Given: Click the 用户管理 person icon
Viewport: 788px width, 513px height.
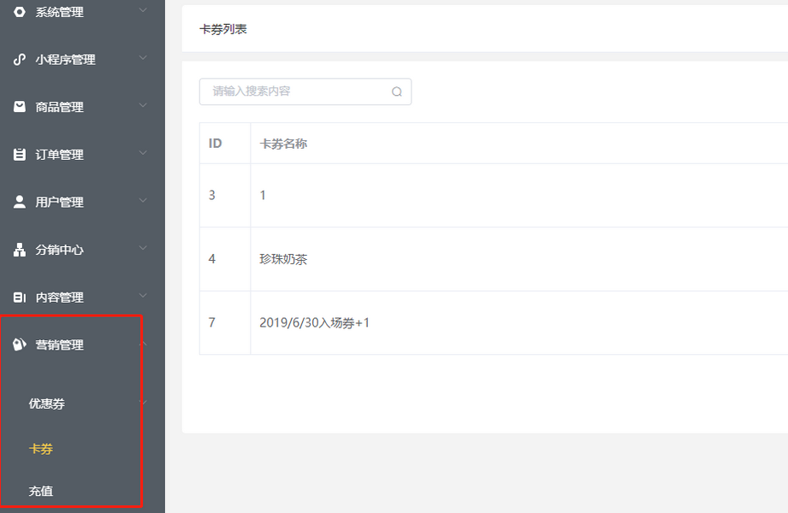Looking at the screenshot, I should [x=19, y=202].
